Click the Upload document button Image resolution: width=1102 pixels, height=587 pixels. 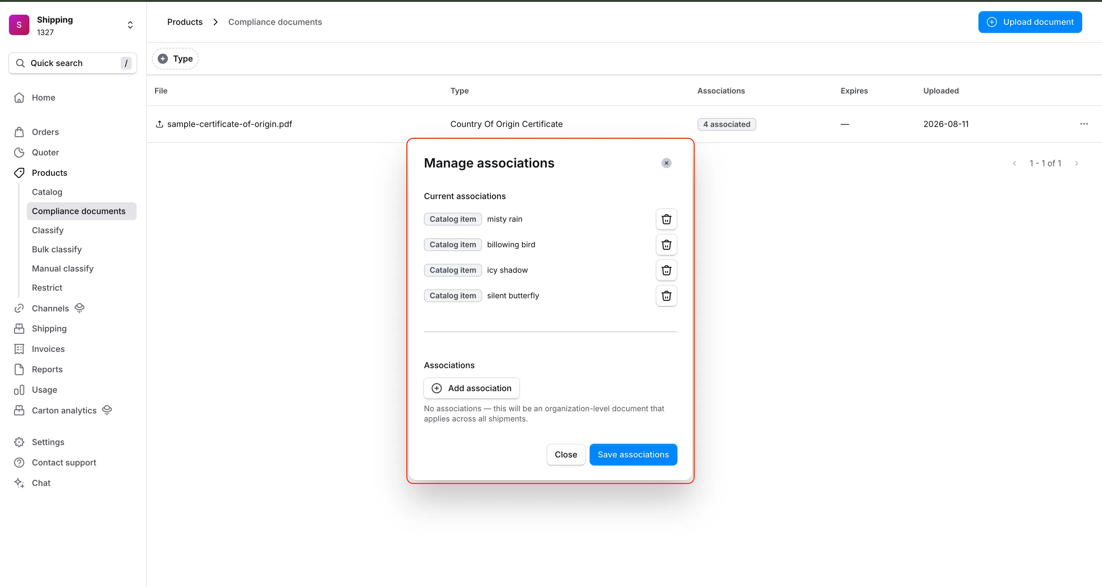click(1030, 22)
